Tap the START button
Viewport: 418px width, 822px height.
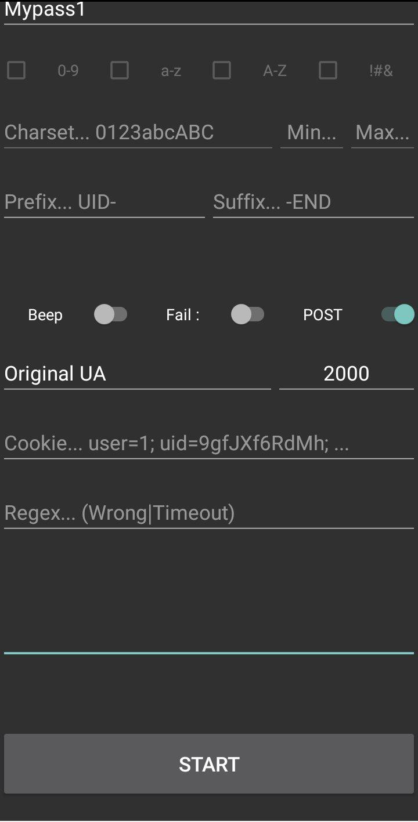209,764
